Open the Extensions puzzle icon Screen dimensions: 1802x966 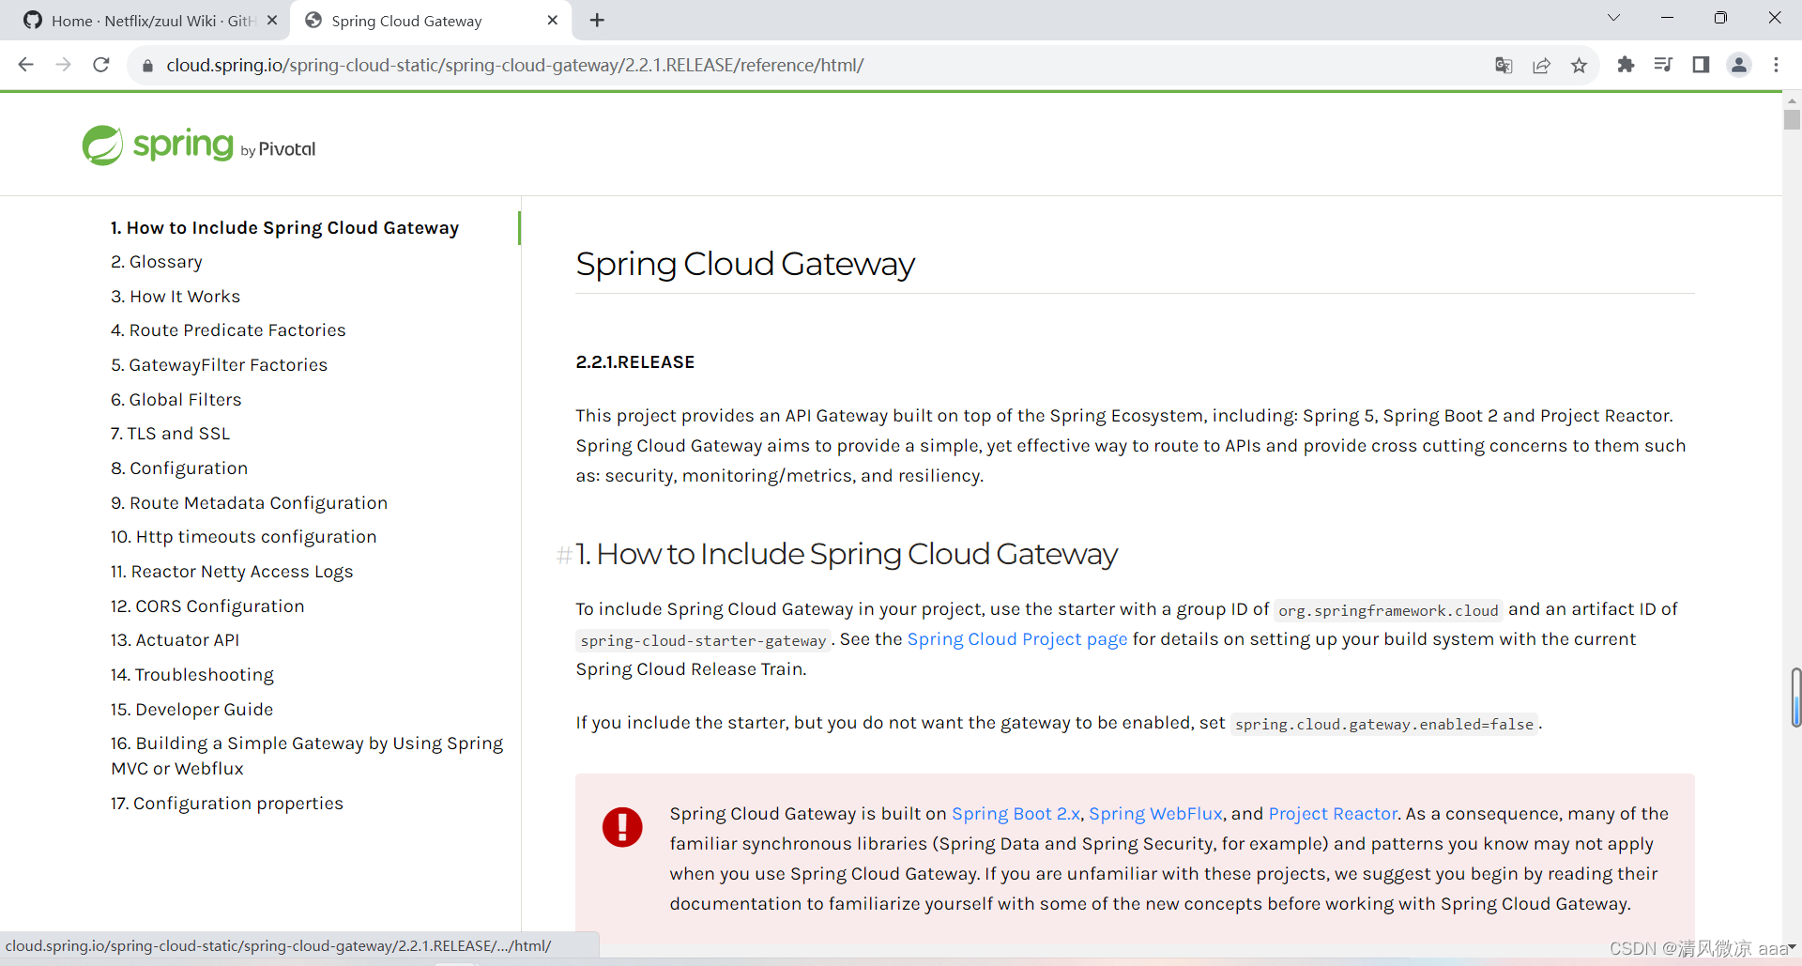click(x=1626, y=65)
